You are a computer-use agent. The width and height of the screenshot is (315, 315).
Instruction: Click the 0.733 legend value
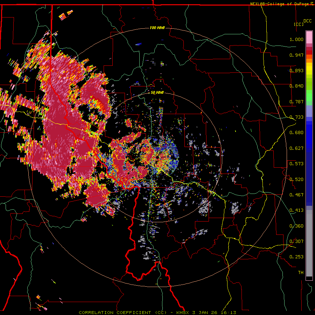pyautogui.click(x=296, y=117)
